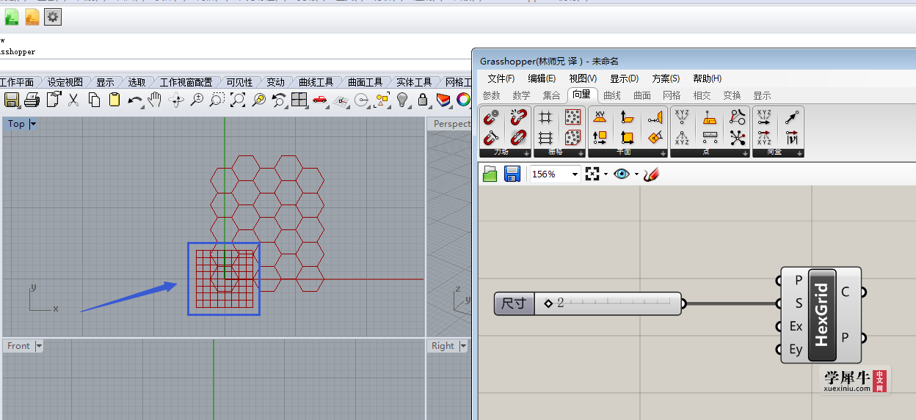
Task: Select the Plane Normal component icon
Action: coord(628,117)
